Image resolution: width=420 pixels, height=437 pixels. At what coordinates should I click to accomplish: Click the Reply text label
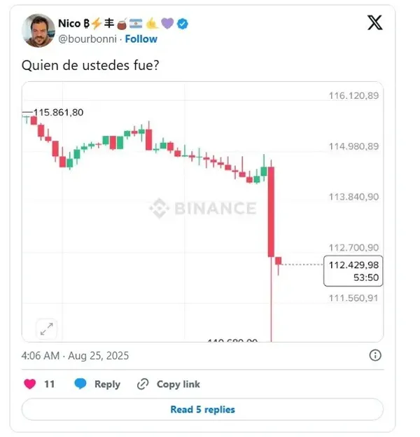tap(107, 384)
